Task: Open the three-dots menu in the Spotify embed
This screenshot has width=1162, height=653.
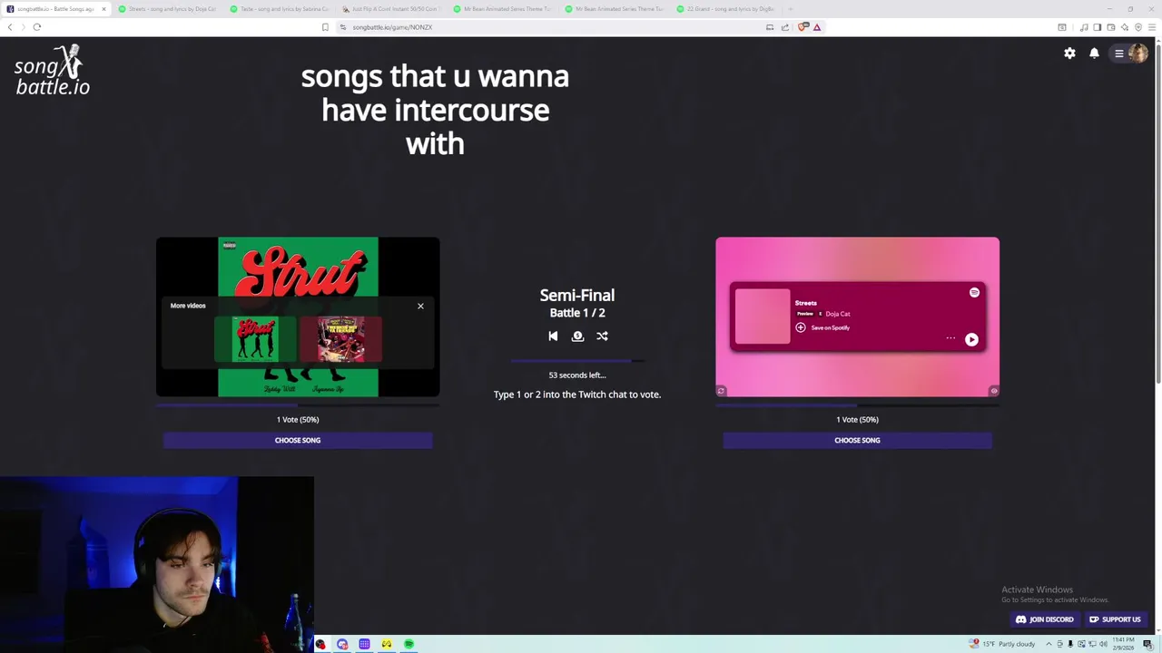Action: (x=950, y=338)
